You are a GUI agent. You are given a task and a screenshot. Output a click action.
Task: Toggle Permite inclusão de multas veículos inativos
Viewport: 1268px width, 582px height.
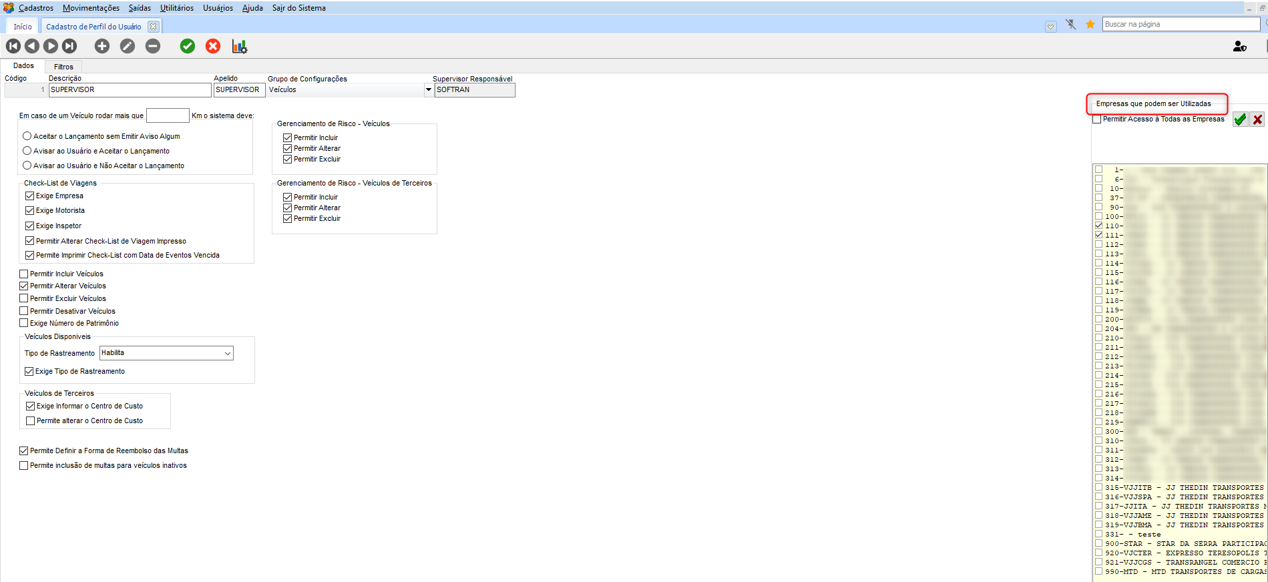click(24, 466)
